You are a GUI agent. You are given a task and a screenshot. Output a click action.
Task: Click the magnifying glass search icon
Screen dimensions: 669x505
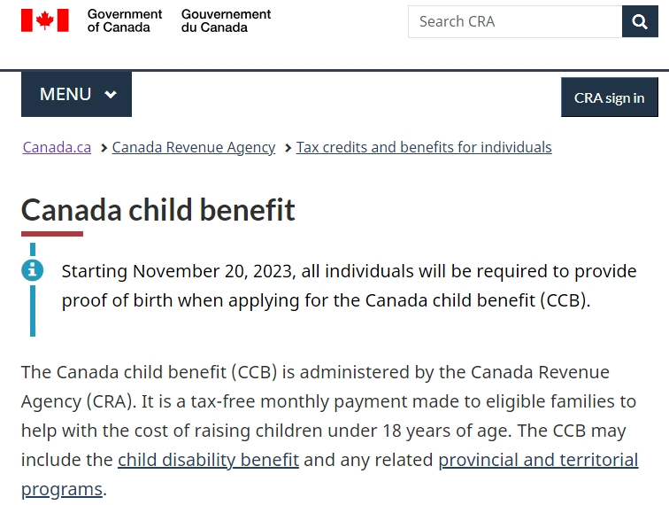[640, 21]
